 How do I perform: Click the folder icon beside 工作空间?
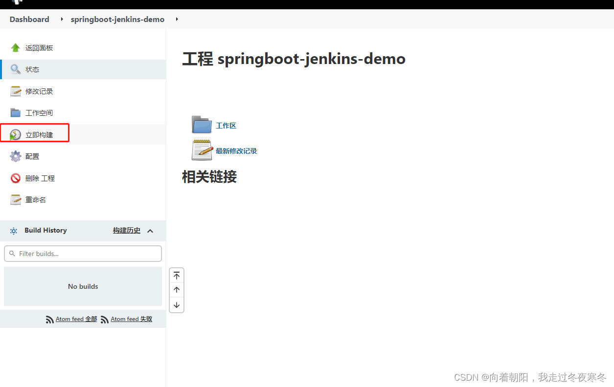(x=16, y=113)
